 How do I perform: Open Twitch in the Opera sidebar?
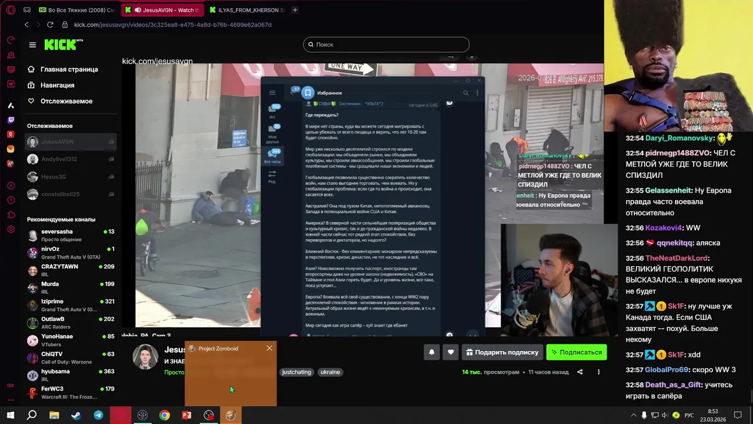[11, 120]
